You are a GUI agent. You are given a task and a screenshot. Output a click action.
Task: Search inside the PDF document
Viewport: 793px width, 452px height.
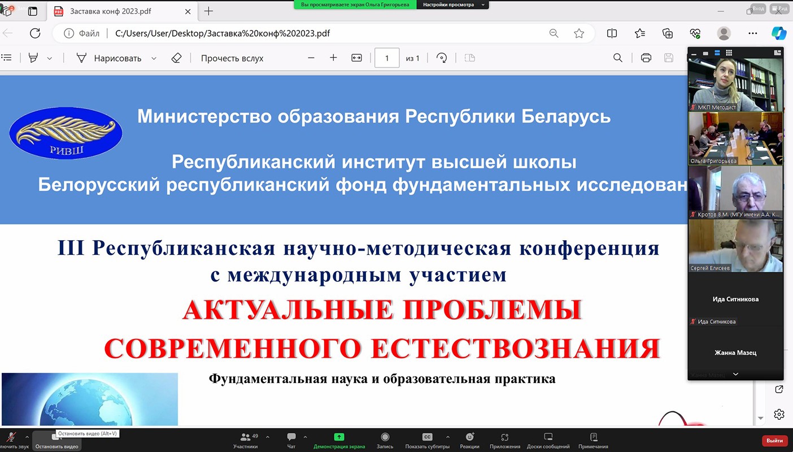point(618,58)
